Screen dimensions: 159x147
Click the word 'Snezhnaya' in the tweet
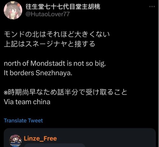pyautogui.click(x=54, y=73)
